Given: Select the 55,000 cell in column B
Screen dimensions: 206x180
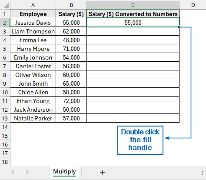Looking at the screenshot, I should click(x=71, y=23).
